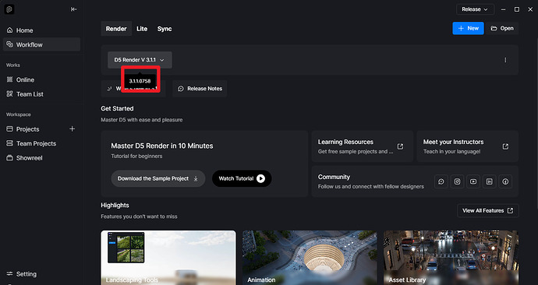Click the external link icon on Learning Resources
The image size is (538, 285).
click(x=400, y=146)
